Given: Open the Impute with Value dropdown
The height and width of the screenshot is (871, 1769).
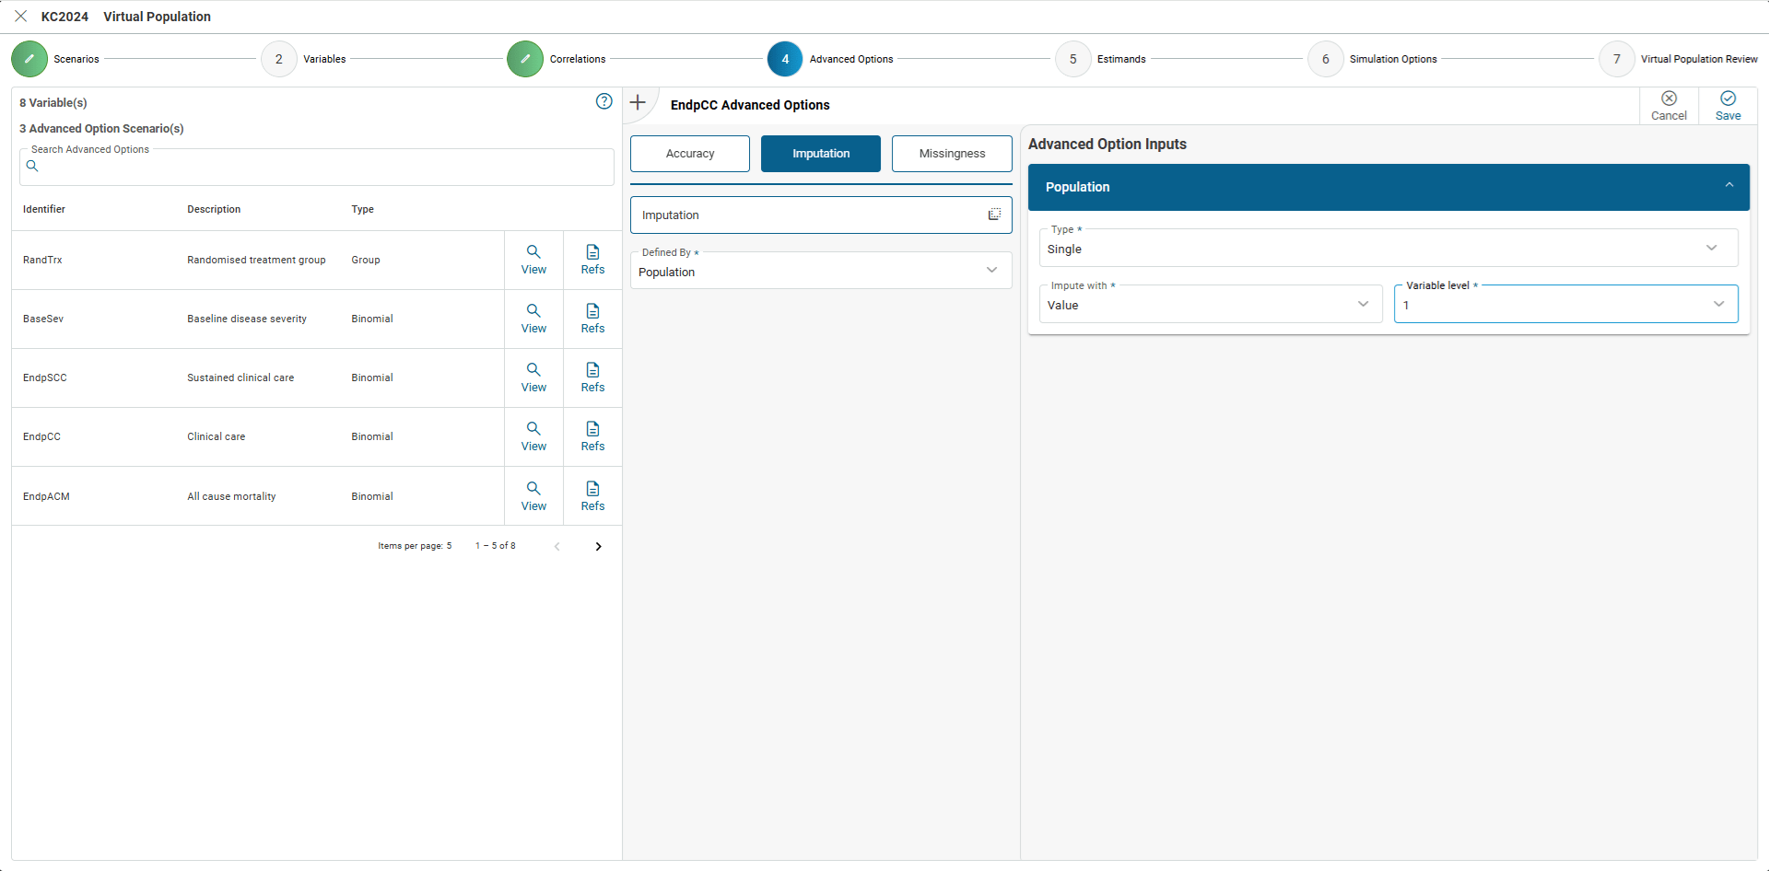Looking at the screenshot, I should pos(1211,304).
